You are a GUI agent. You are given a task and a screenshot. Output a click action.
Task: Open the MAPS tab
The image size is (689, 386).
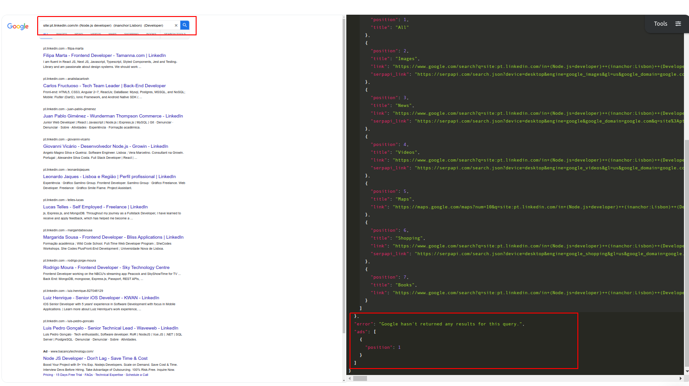coord(112,34)
